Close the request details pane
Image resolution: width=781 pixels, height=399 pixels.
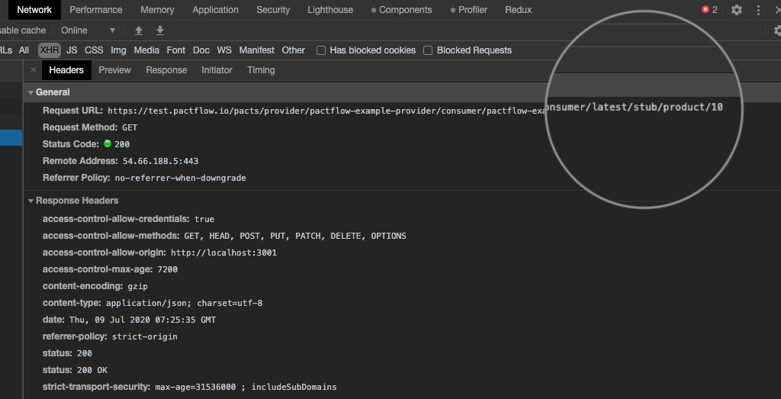(34, 70)
